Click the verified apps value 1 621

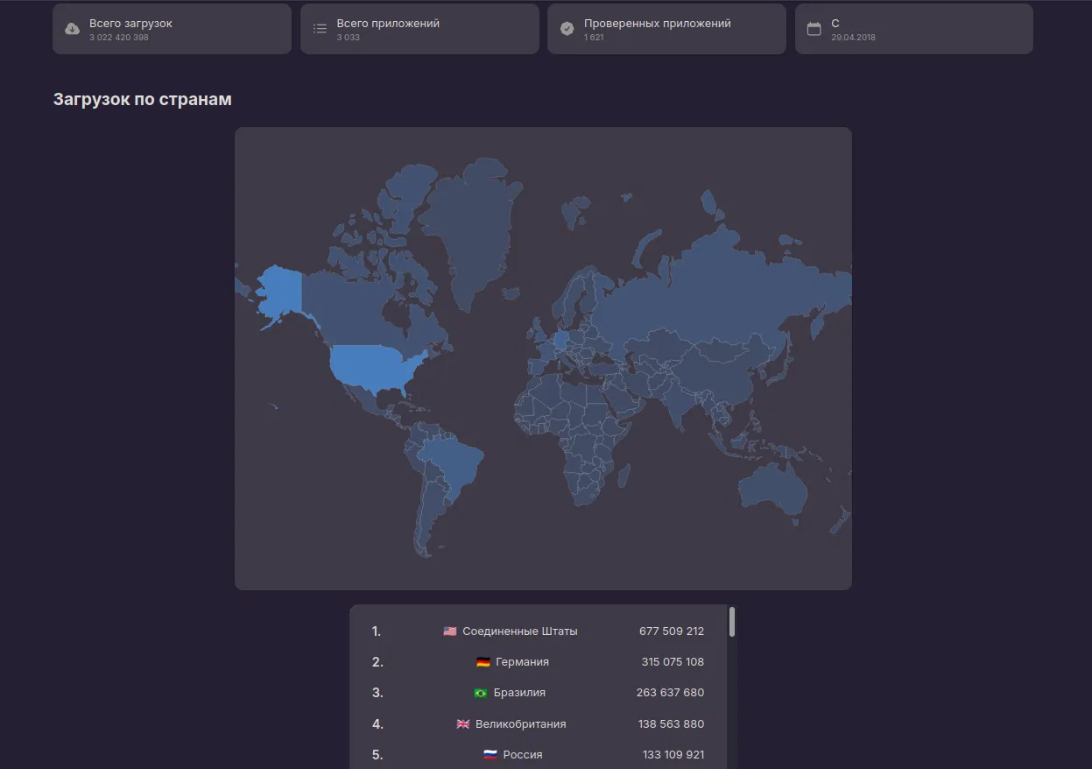pos(594,38)
